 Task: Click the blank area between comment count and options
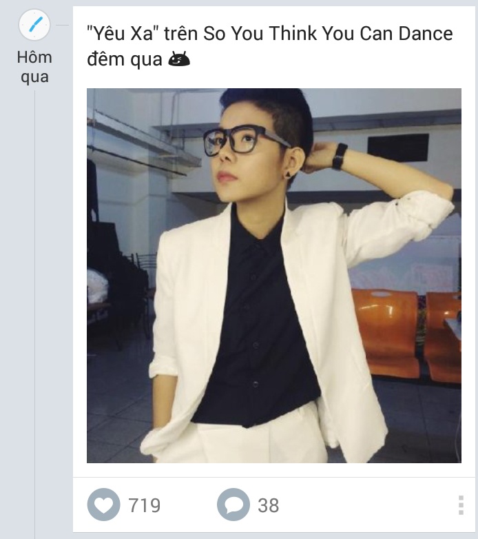365,505
